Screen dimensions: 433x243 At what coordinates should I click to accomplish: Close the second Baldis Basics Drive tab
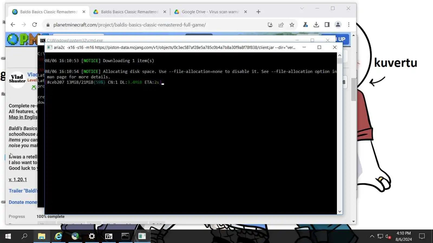point(165,12)
